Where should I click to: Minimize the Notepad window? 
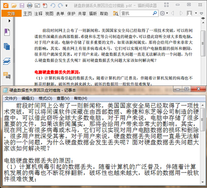(x=178, y=89)
